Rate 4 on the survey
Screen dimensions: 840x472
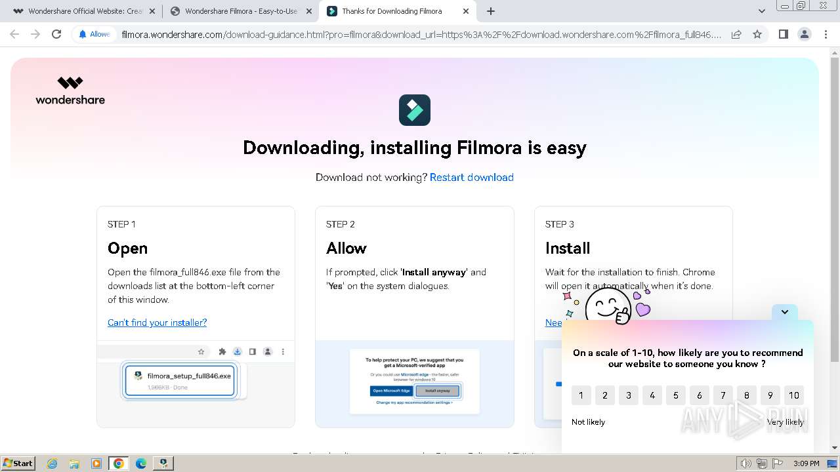[x=652, y=395]
